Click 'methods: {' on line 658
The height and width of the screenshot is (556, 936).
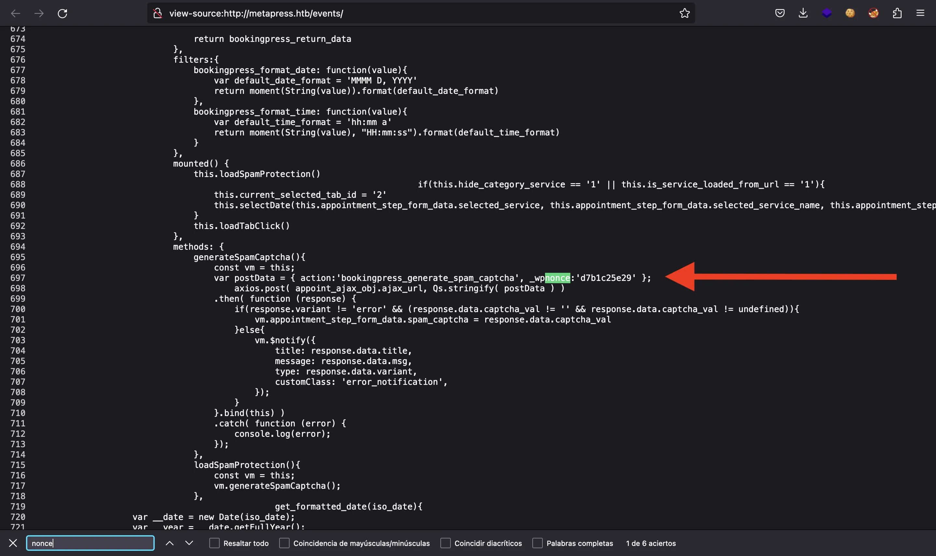(198, 246)
